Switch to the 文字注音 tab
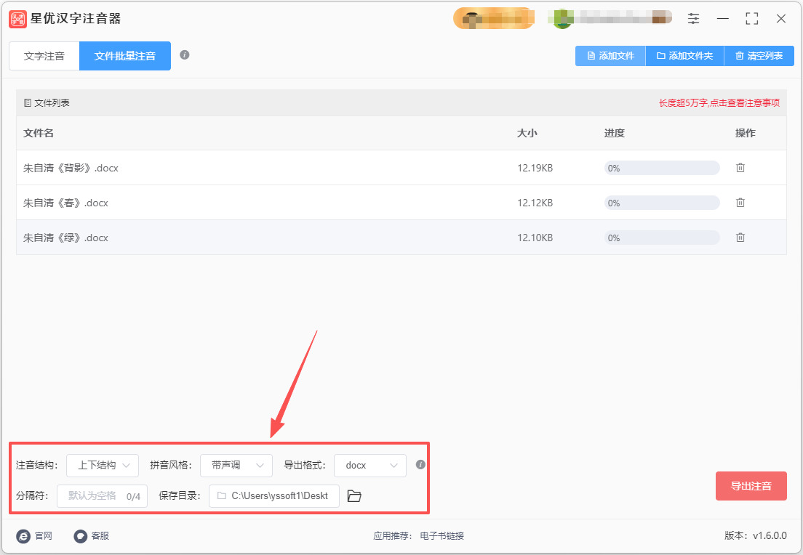Viewport: 803px width, 555px height. (44, 56)
